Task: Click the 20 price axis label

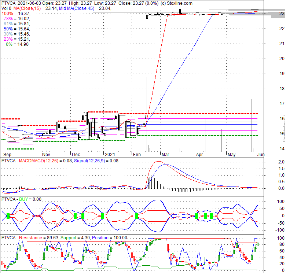Action: pos(282,59)
